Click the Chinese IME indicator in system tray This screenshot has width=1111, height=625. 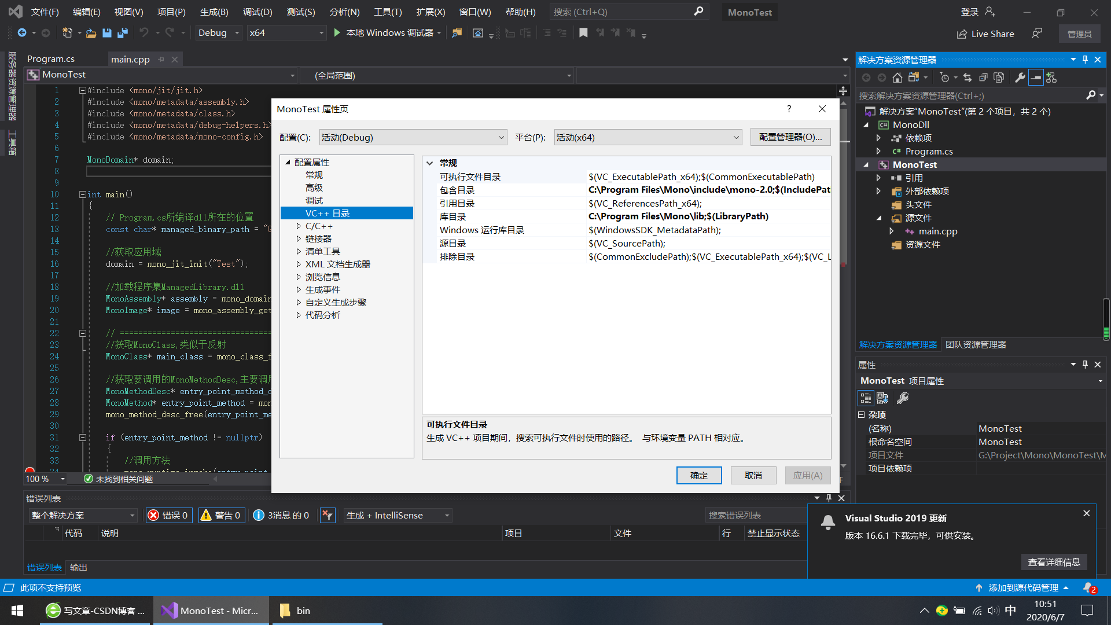pyautogui.click(x=1010, y=611)
